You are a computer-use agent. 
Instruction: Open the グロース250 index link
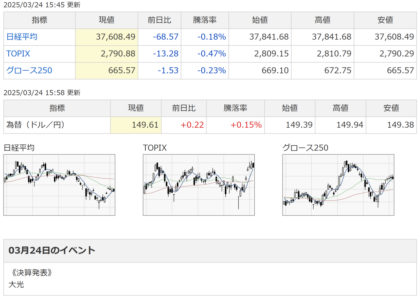pos(29,70)
